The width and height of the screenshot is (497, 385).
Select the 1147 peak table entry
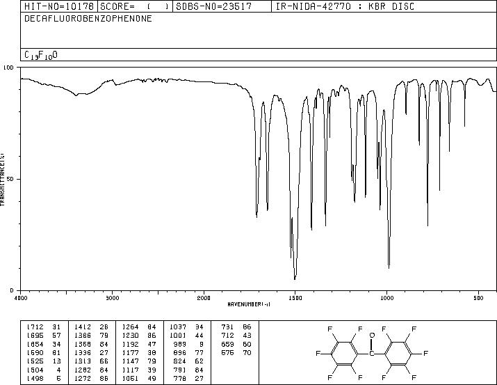pyautogui.click(x=139, y=361)
